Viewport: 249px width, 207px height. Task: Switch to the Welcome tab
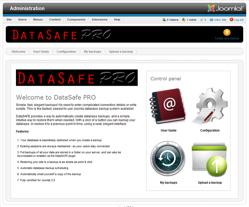tap(18, 52)
